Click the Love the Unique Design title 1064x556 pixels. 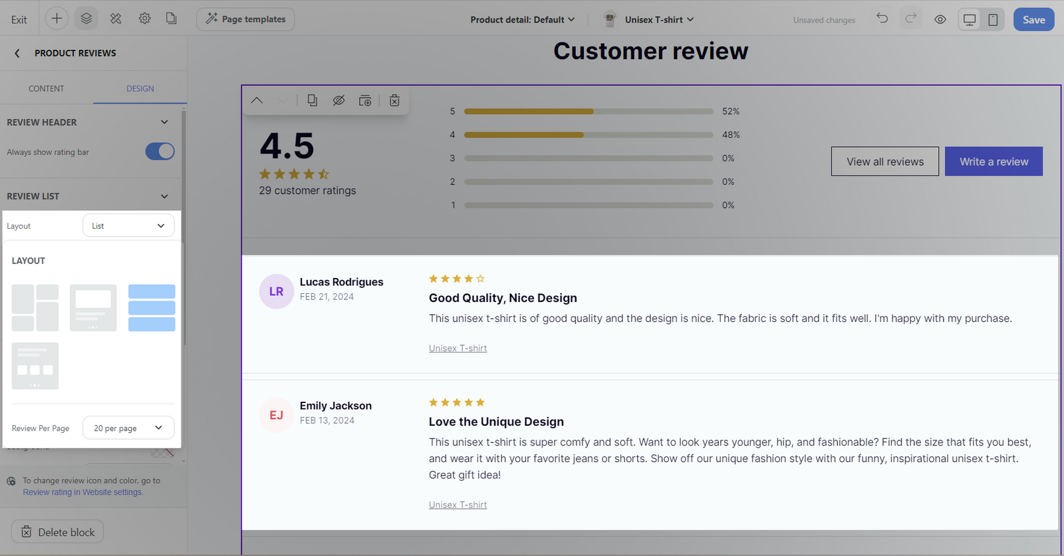[x=496, y=422]
